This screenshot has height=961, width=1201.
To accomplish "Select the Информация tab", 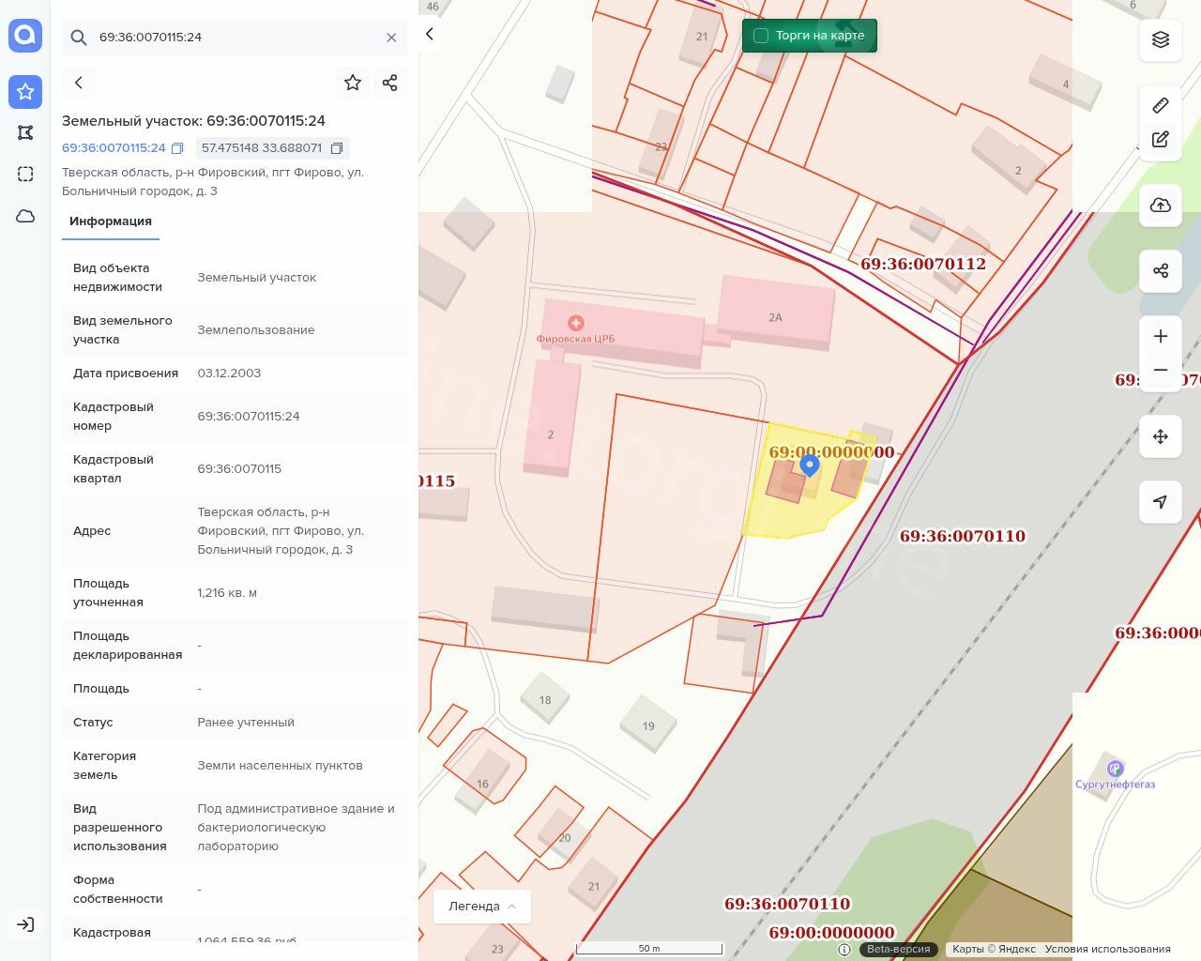I will (111, 221).
